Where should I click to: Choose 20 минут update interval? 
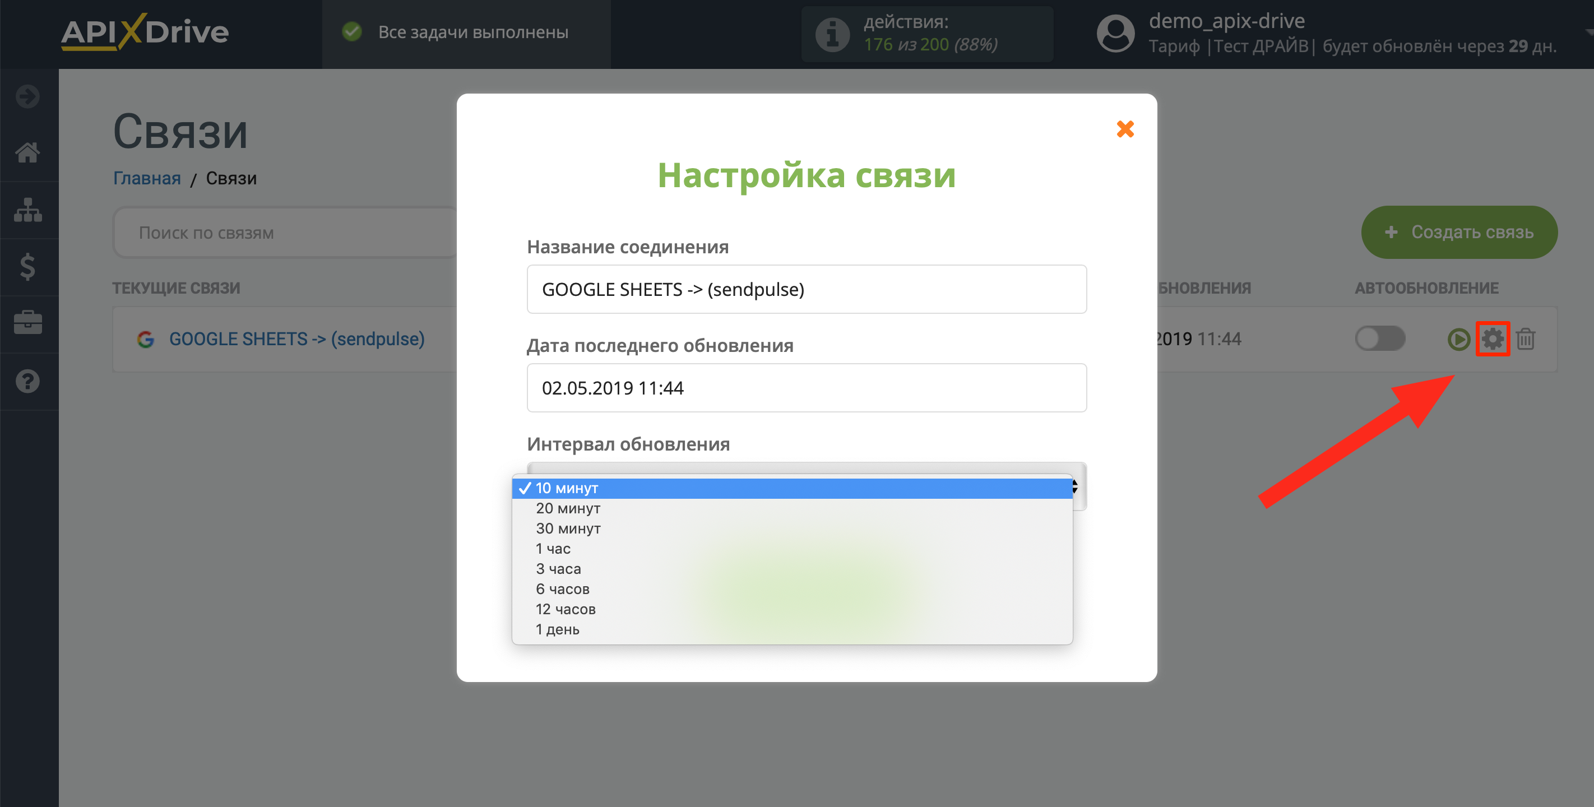click(x=792, y=508)
